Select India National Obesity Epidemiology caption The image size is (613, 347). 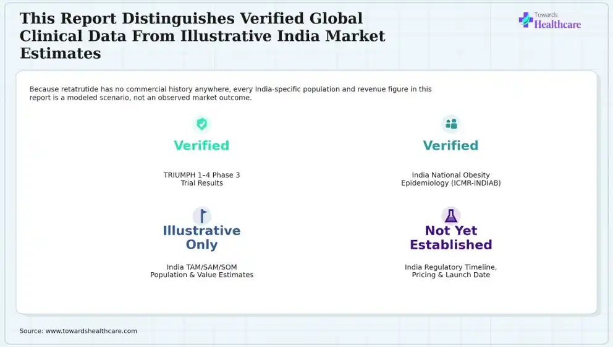[x=450, y=179]
